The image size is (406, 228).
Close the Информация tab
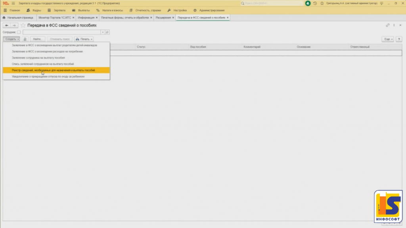coord(97,18)
